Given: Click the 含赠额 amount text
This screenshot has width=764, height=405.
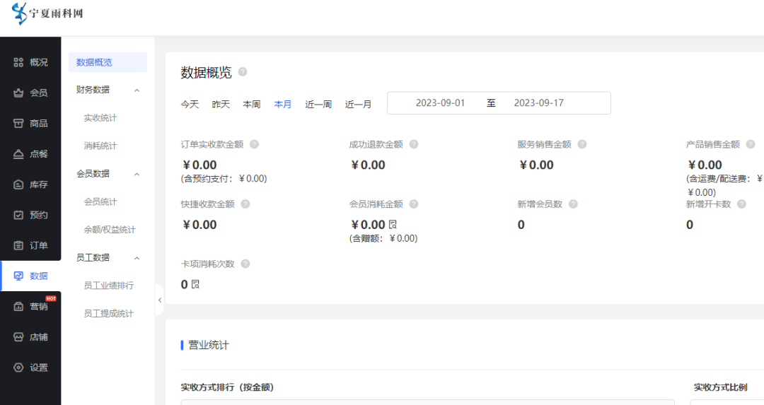Looking at the screenshot, I should (x=383, y=238).
